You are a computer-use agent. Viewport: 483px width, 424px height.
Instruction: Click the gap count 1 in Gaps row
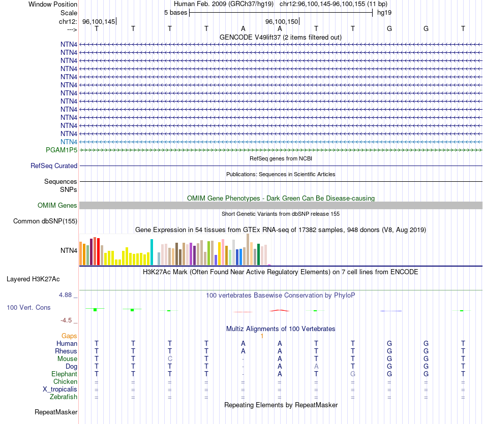[x=262, y=336]
